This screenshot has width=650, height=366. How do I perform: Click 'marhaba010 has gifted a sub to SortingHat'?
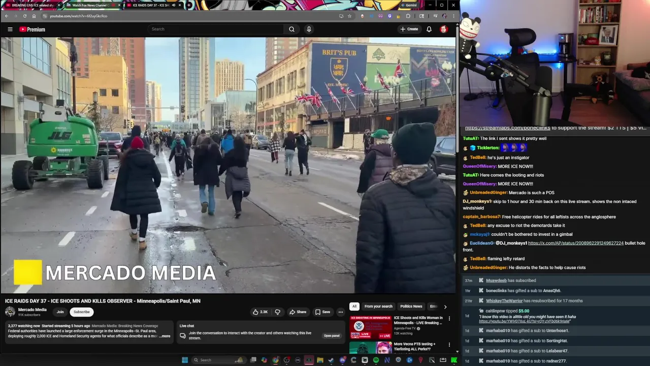[x=527, y=341]
